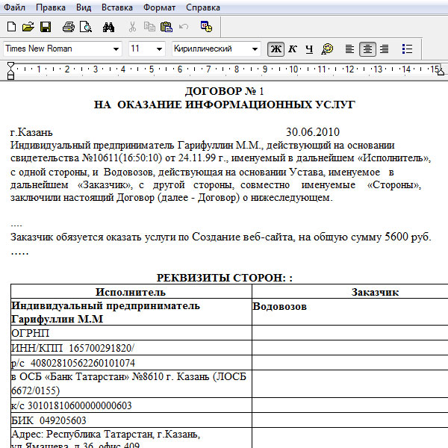Open the text color palette icon
The width and height of the screenshot is (448, 448).
(x=327, y=49)
